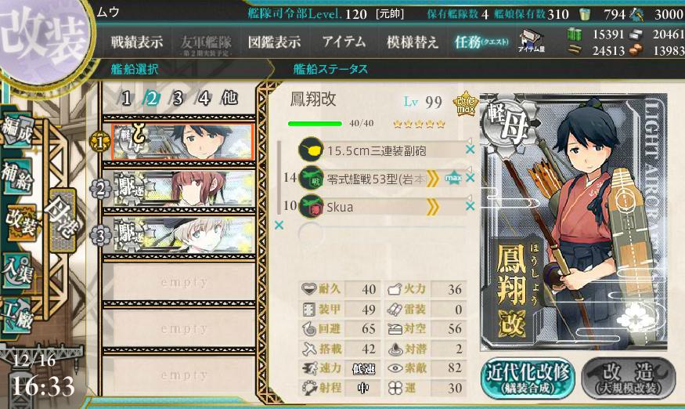Open the 工廠 factory sidebar icon
Screen dimensions: 685x409
pyautogui.click(x=17, y=316)
